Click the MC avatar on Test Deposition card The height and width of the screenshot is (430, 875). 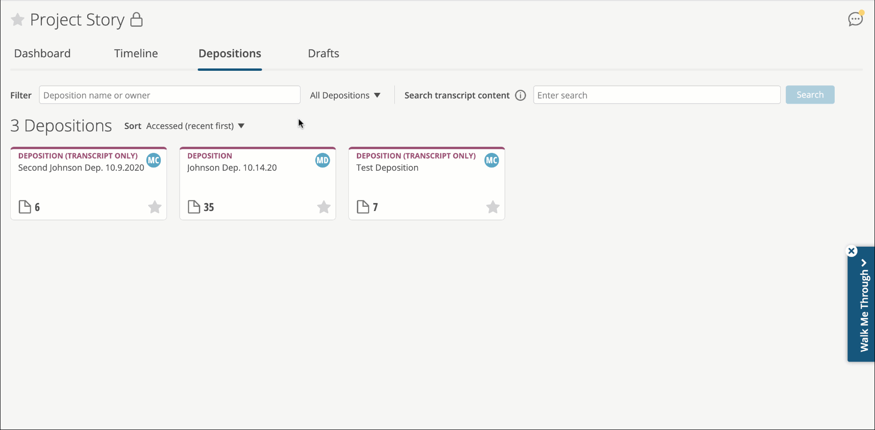point(491,160)
